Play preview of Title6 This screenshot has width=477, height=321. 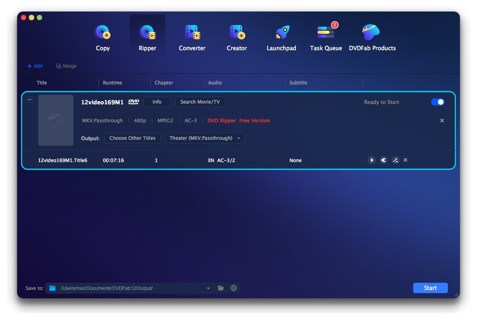click(372, 160)
